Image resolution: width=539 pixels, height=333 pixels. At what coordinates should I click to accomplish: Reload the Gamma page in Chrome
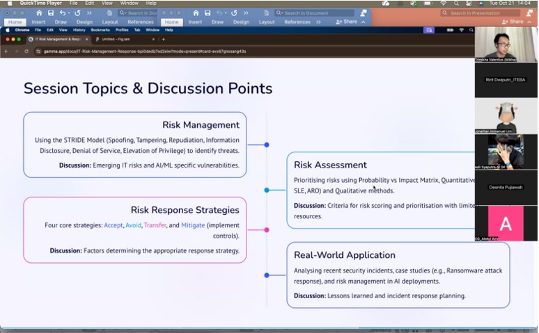(x=26, y=51)
